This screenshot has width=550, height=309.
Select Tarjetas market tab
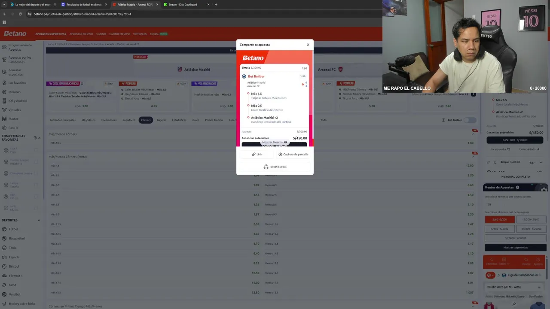tap(161, 120)
